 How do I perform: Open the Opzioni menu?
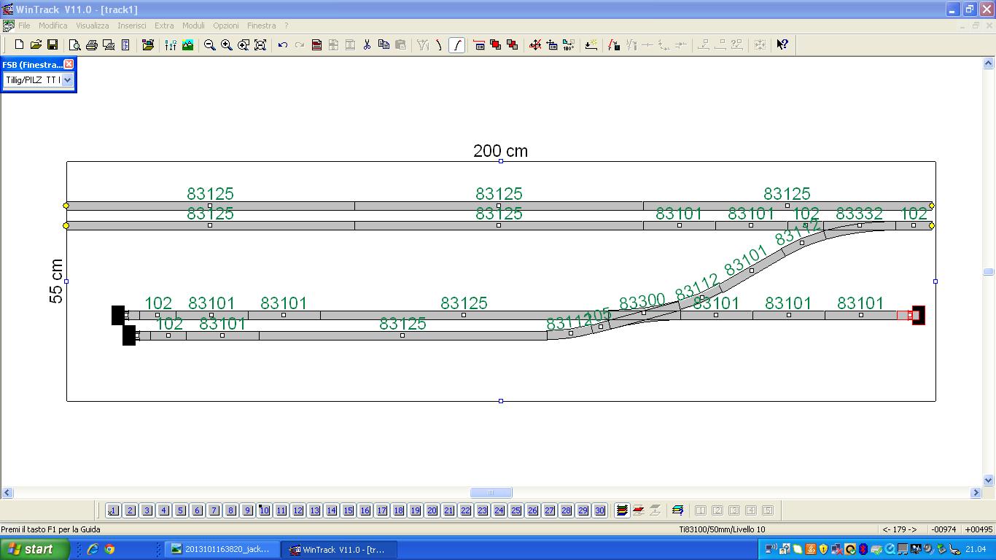point(226,26)
